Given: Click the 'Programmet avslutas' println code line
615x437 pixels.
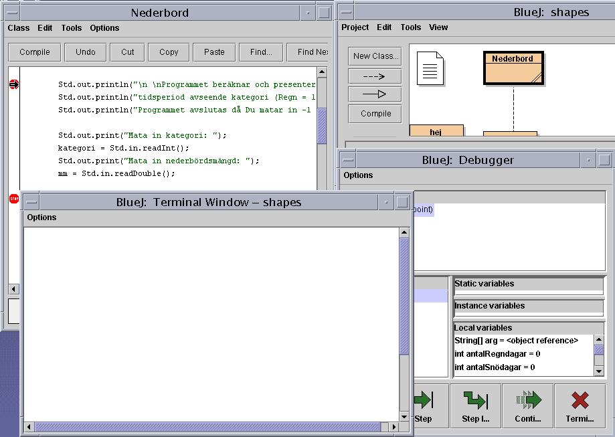Looking at the screenshot, I should coord(184,110).
